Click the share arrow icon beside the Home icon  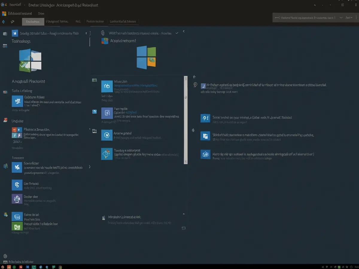click(x=12, y=22)
